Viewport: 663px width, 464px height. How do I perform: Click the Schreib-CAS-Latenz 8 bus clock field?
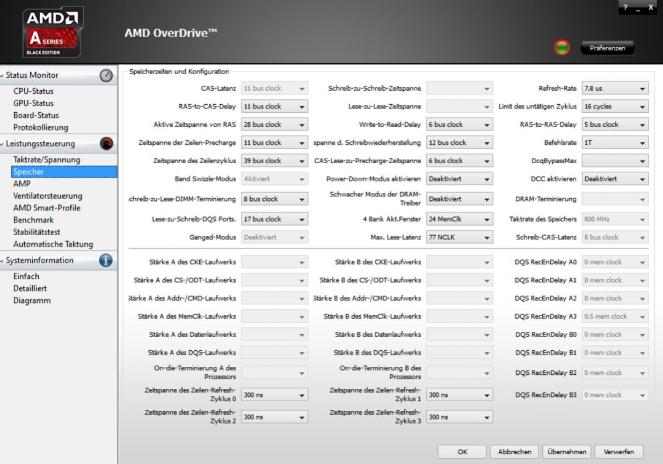coord(615,237)
